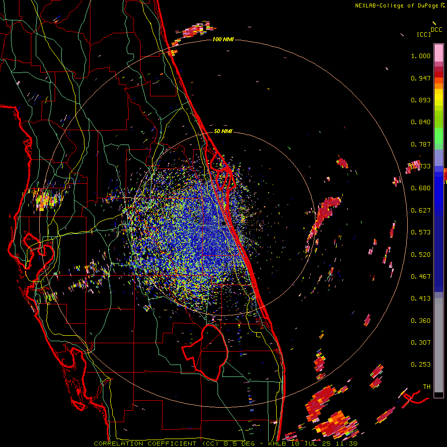Viewport: 447px width, 447px height.
Task: Click the 0.787 scale value
Action: click(x=421, y=144)
